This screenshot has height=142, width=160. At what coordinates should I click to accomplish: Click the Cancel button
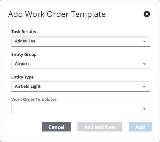click(x=56, y=127)
